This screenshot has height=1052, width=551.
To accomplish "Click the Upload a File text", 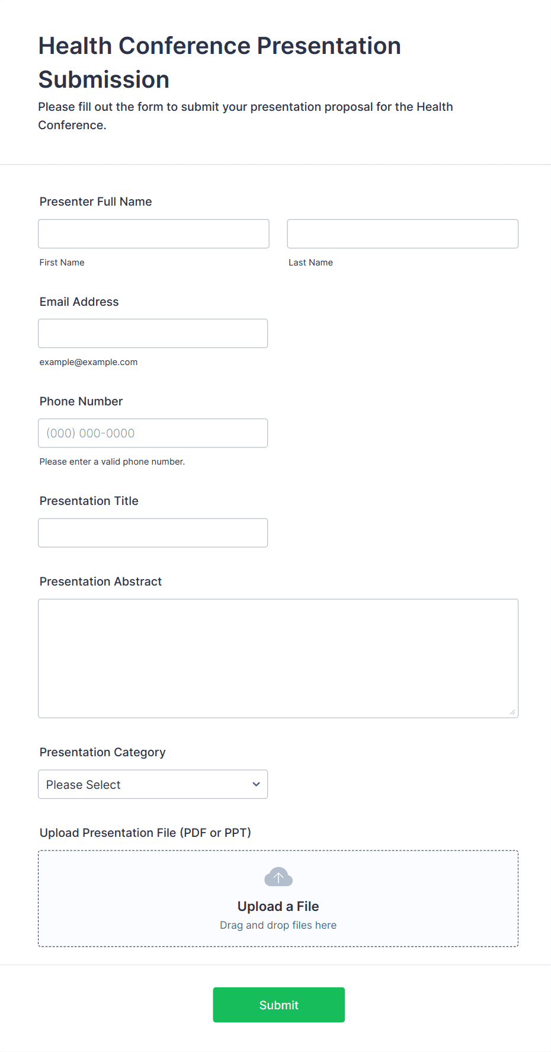I will click(278, 906).
